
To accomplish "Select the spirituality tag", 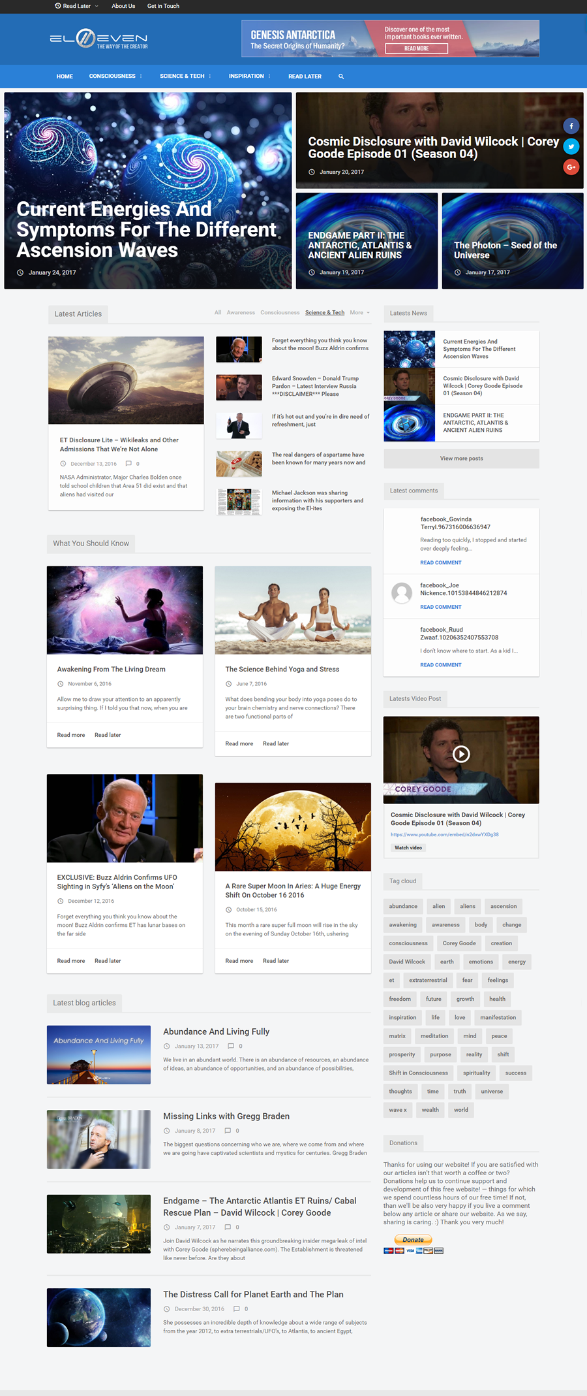I will [x=477, y=1073].
